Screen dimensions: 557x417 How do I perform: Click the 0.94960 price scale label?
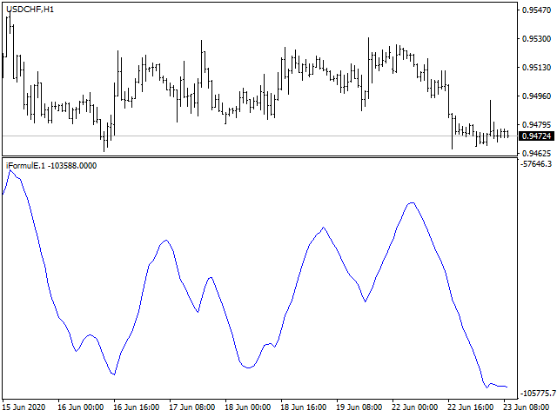(536, 96)
